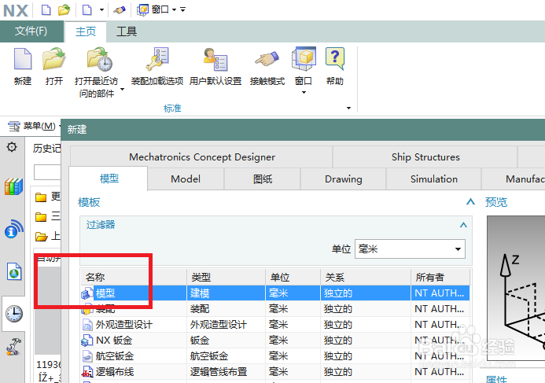This screenshot has width=545, height=383.
Task: Click the new file icon in quick access toolbar
Action: pos(46,9)
